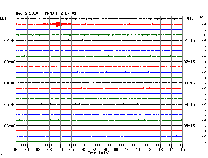Click the UTC time label "02:15"

pos(189,62)
